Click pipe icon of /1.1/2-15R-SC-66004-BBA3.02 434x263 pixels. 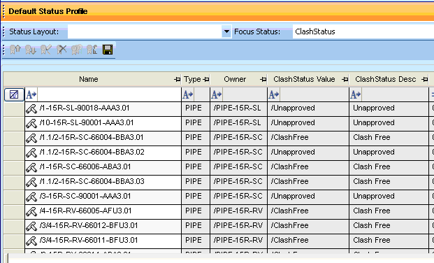click(x=31, y=152)
